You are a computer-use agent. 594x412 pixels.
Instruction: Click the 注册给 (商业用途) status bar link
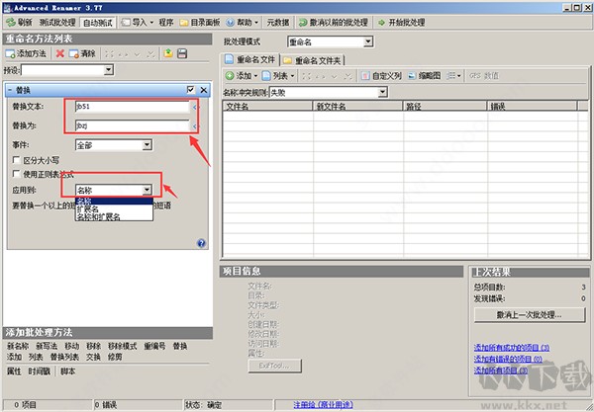(x=323, y=405)
